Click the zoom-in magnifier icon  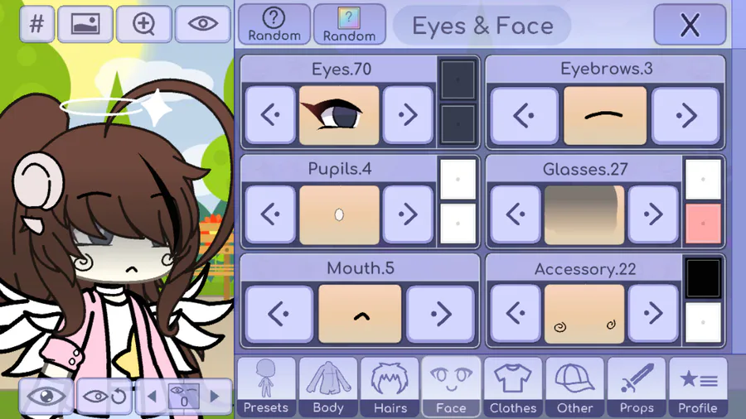143,24
